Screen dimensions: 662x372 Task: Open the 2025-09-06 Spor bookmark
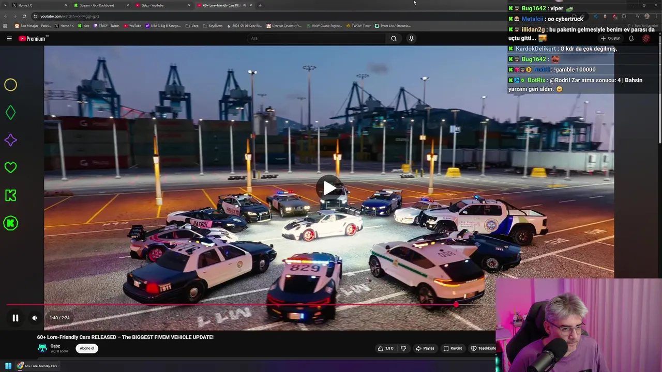[x=245, y=26]
